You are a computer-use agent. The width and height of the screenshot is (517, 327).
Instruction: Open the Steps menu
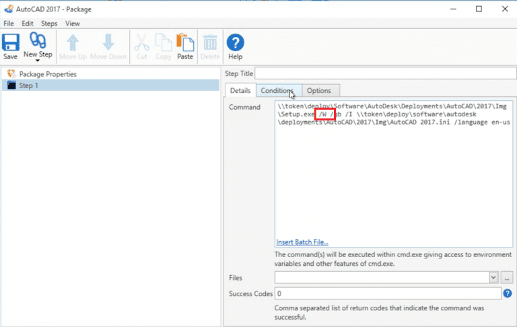(x=49, y=24)
